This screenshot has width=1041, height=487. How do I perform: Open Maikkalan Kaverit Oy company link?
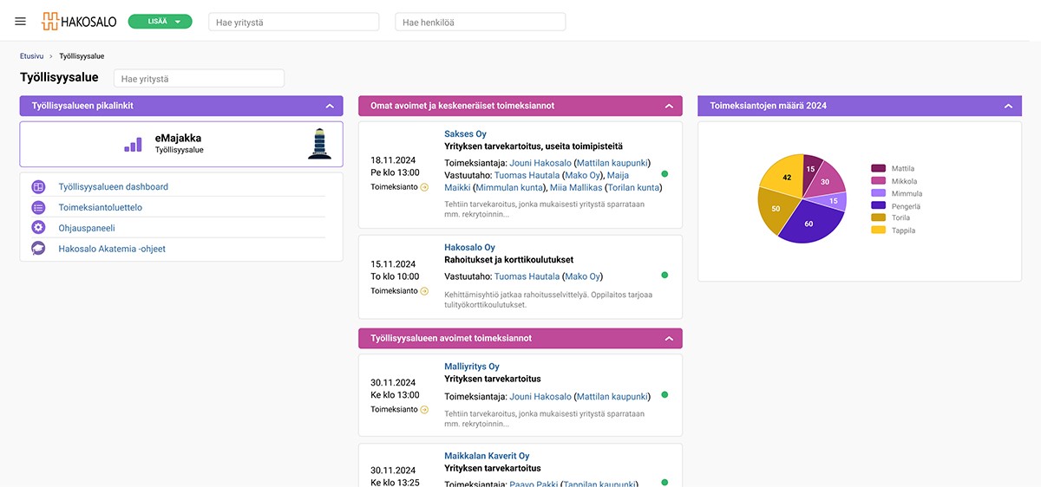(x=487, y=456)
